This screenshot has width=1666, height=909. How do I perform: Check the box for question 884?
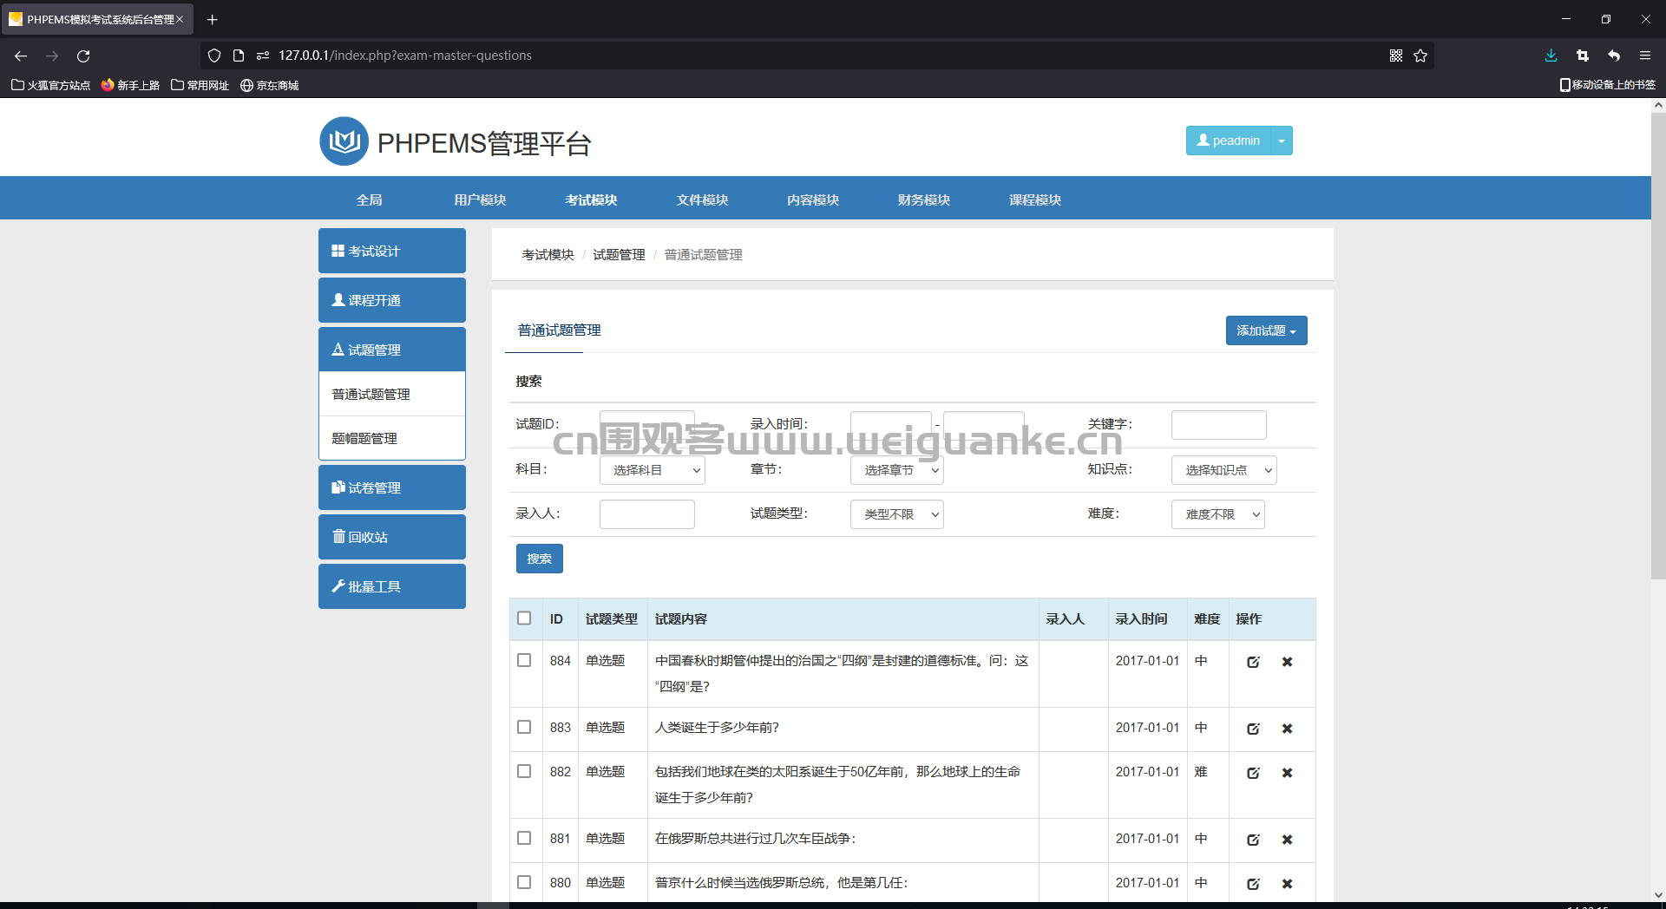(x=524, y=660)
